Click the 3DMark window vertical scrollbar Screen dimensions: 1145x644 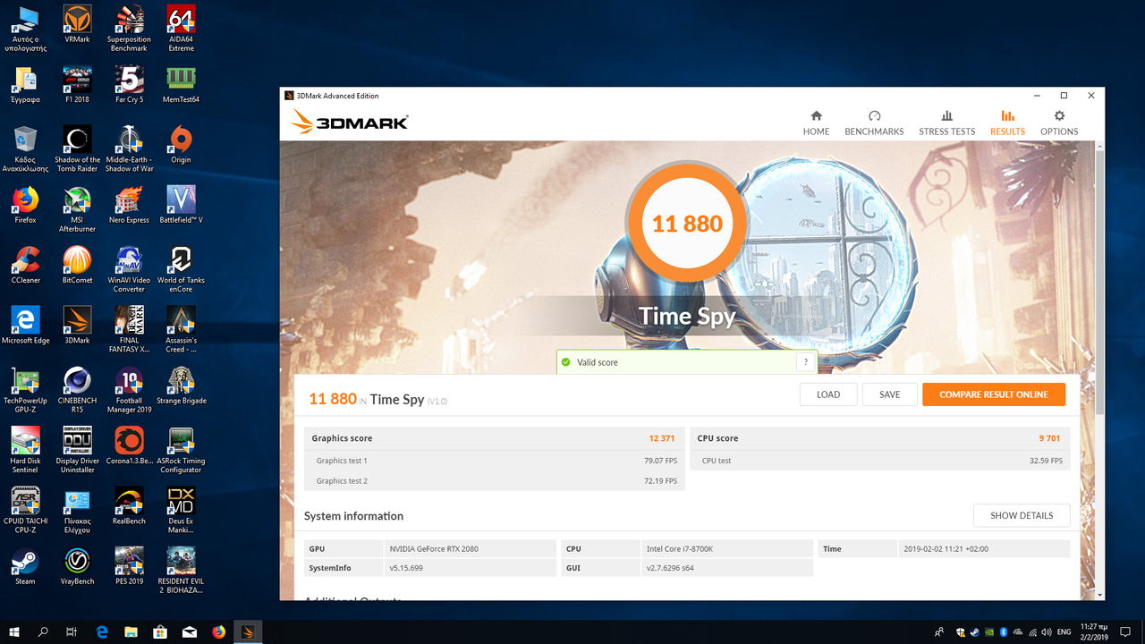point(1099,283)
